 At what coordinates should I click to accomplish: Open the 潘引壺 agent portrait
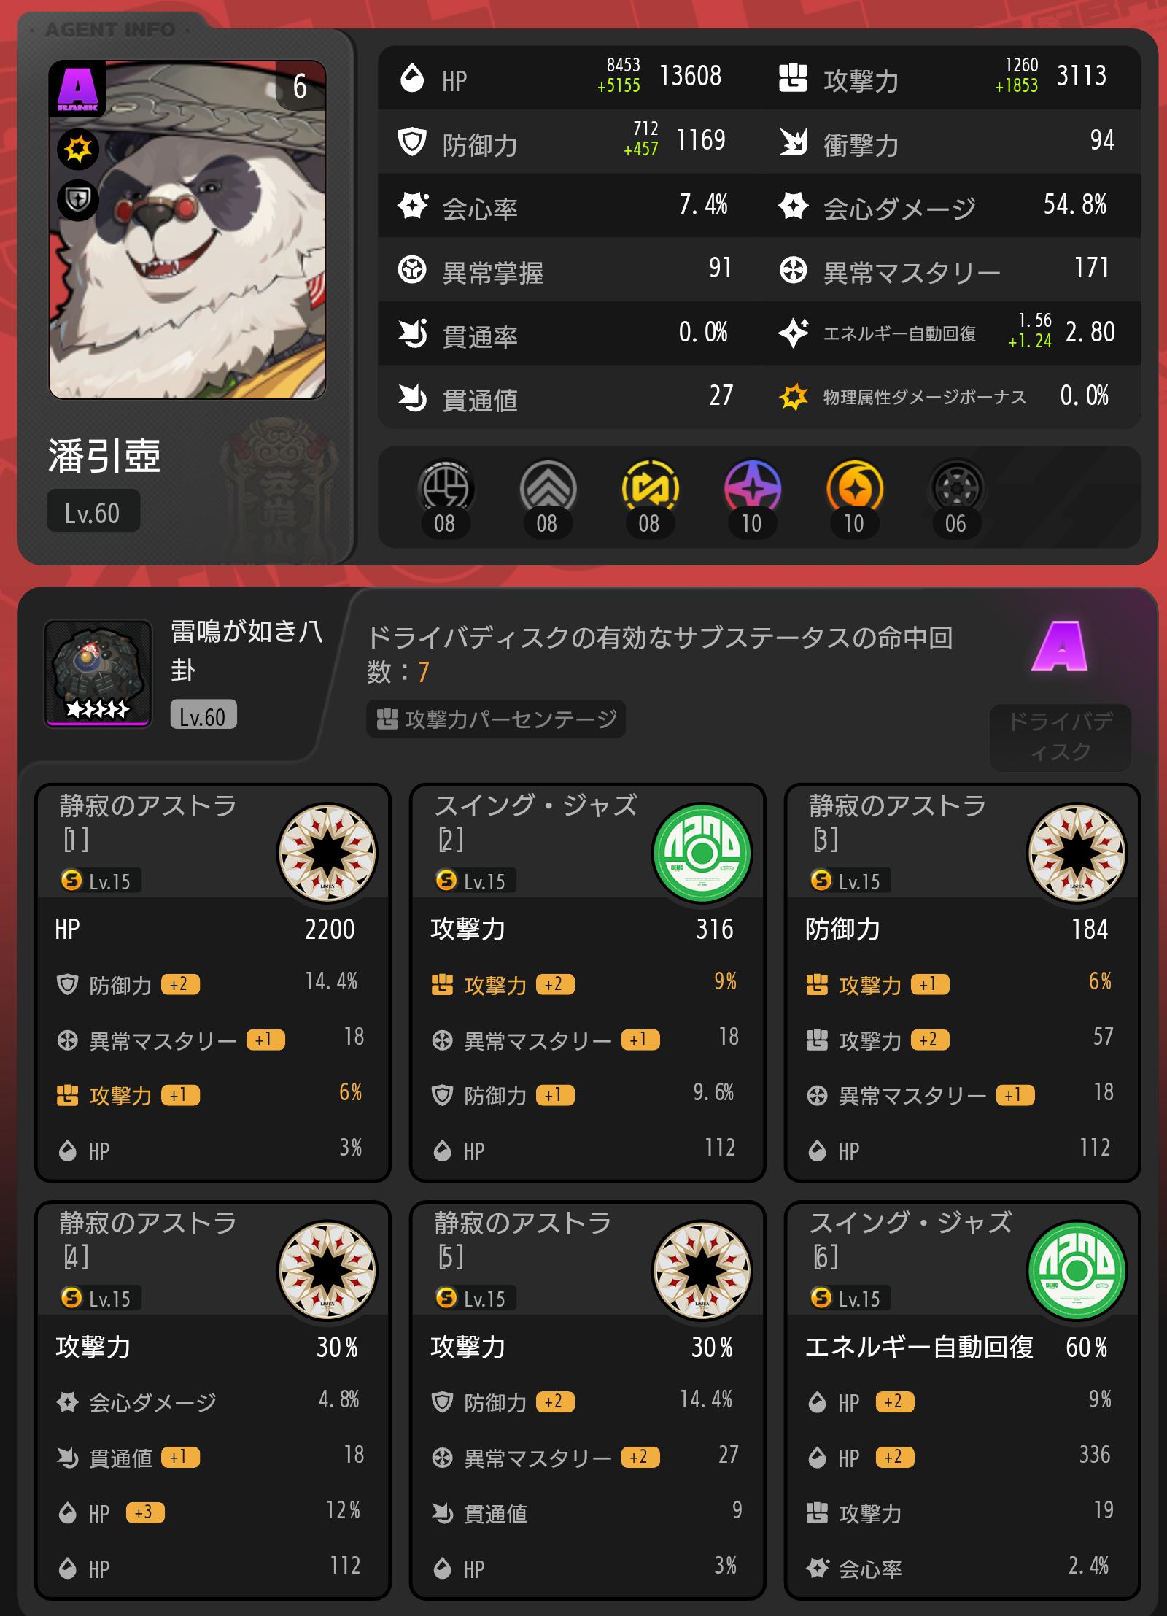click(x=187, y=230)
